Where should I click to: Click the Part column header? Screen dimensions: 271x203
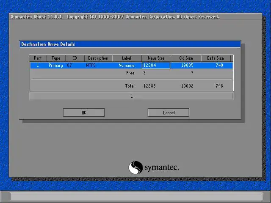pos(38,58)
